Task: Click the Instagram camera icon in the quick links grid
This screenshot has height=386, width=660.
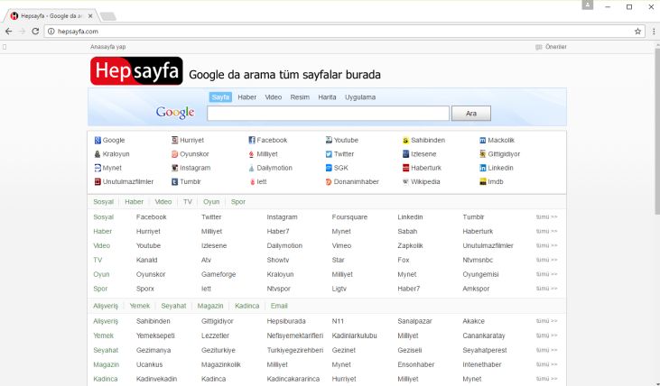Action: click(x=174, y=168)
